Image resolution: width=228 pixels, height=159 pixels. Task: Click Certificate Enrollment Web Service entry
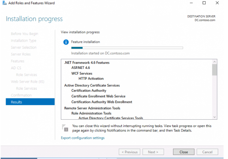point(98,96)
